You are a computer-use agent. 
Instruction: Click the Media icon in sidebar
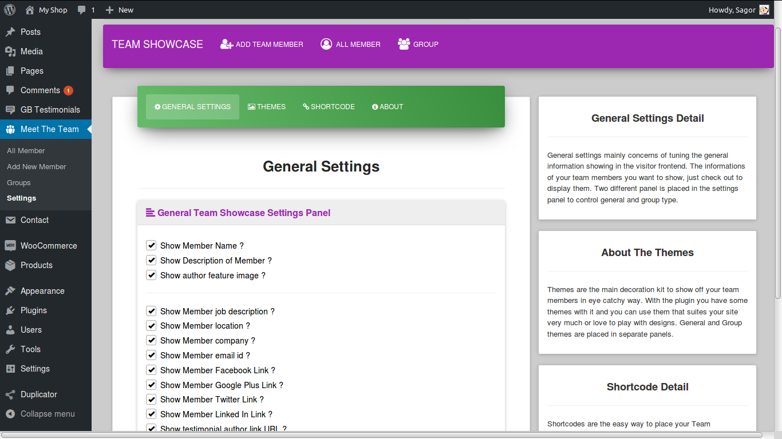[10, 51]
